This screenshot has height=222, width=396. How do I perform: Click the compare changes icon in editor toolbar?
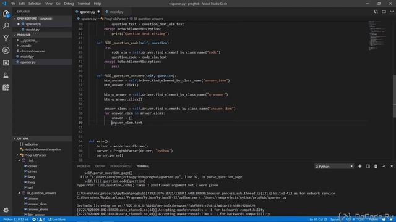376,12
